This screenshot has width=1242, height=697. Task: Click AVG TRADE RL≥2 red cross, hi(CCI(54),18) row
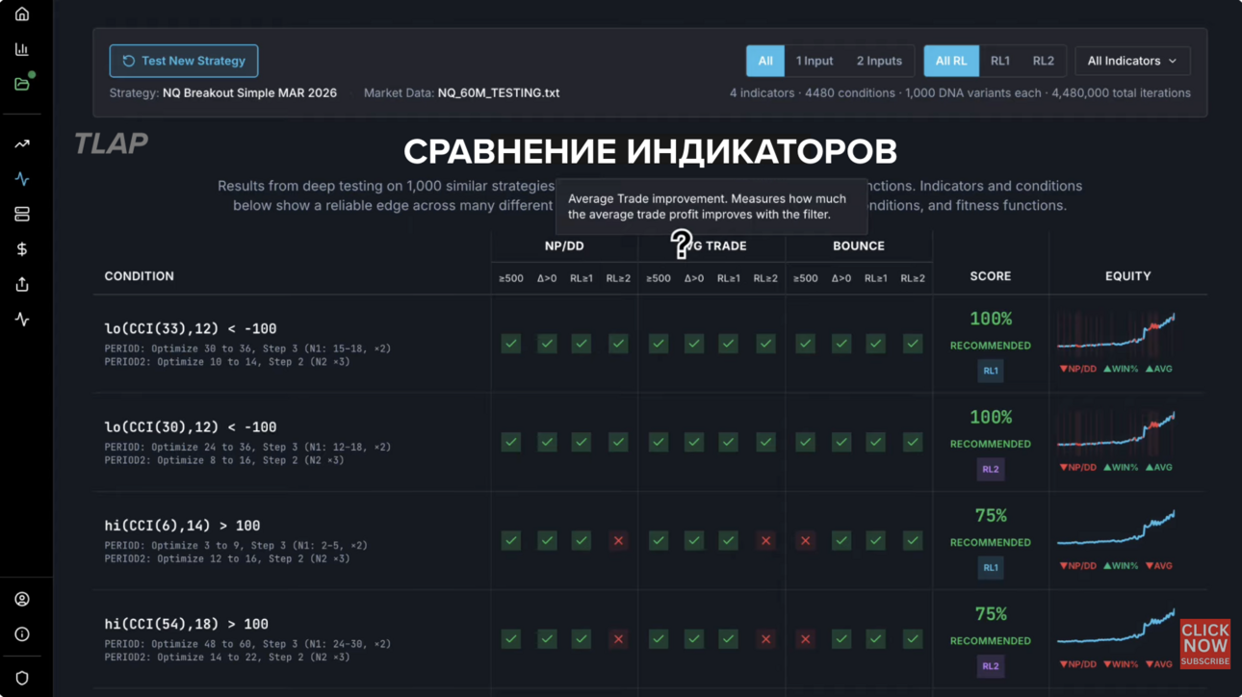(x=765, y=639)
